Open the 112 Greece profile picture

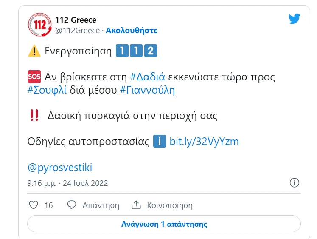point(39,25)
